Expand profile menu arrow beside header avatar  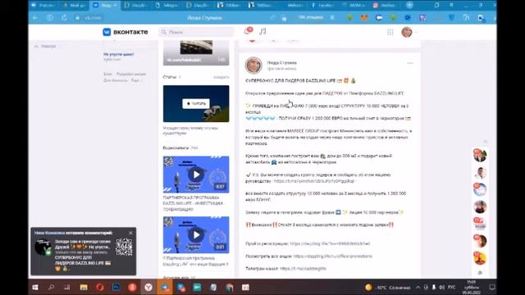[416, 32]
